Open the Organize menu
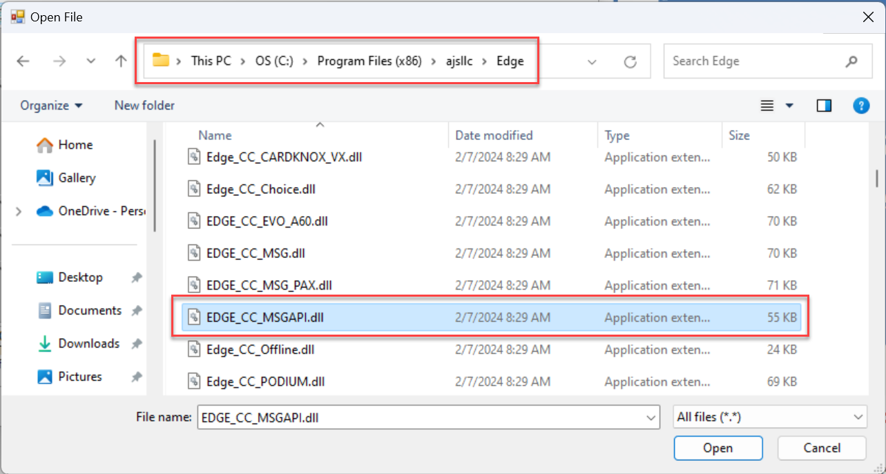886x474 pixels. point(51,106)
